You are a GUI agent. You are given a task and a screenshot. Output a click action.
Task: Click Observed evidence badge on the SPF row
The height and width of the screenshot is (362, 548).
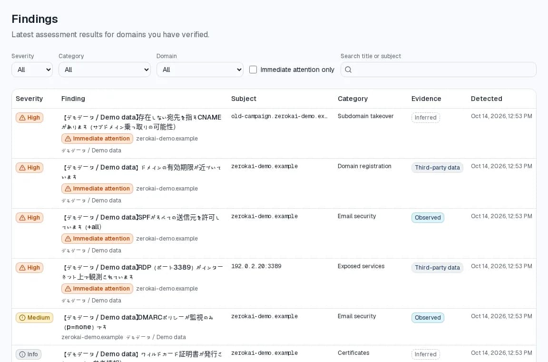(x=428, y=218)
